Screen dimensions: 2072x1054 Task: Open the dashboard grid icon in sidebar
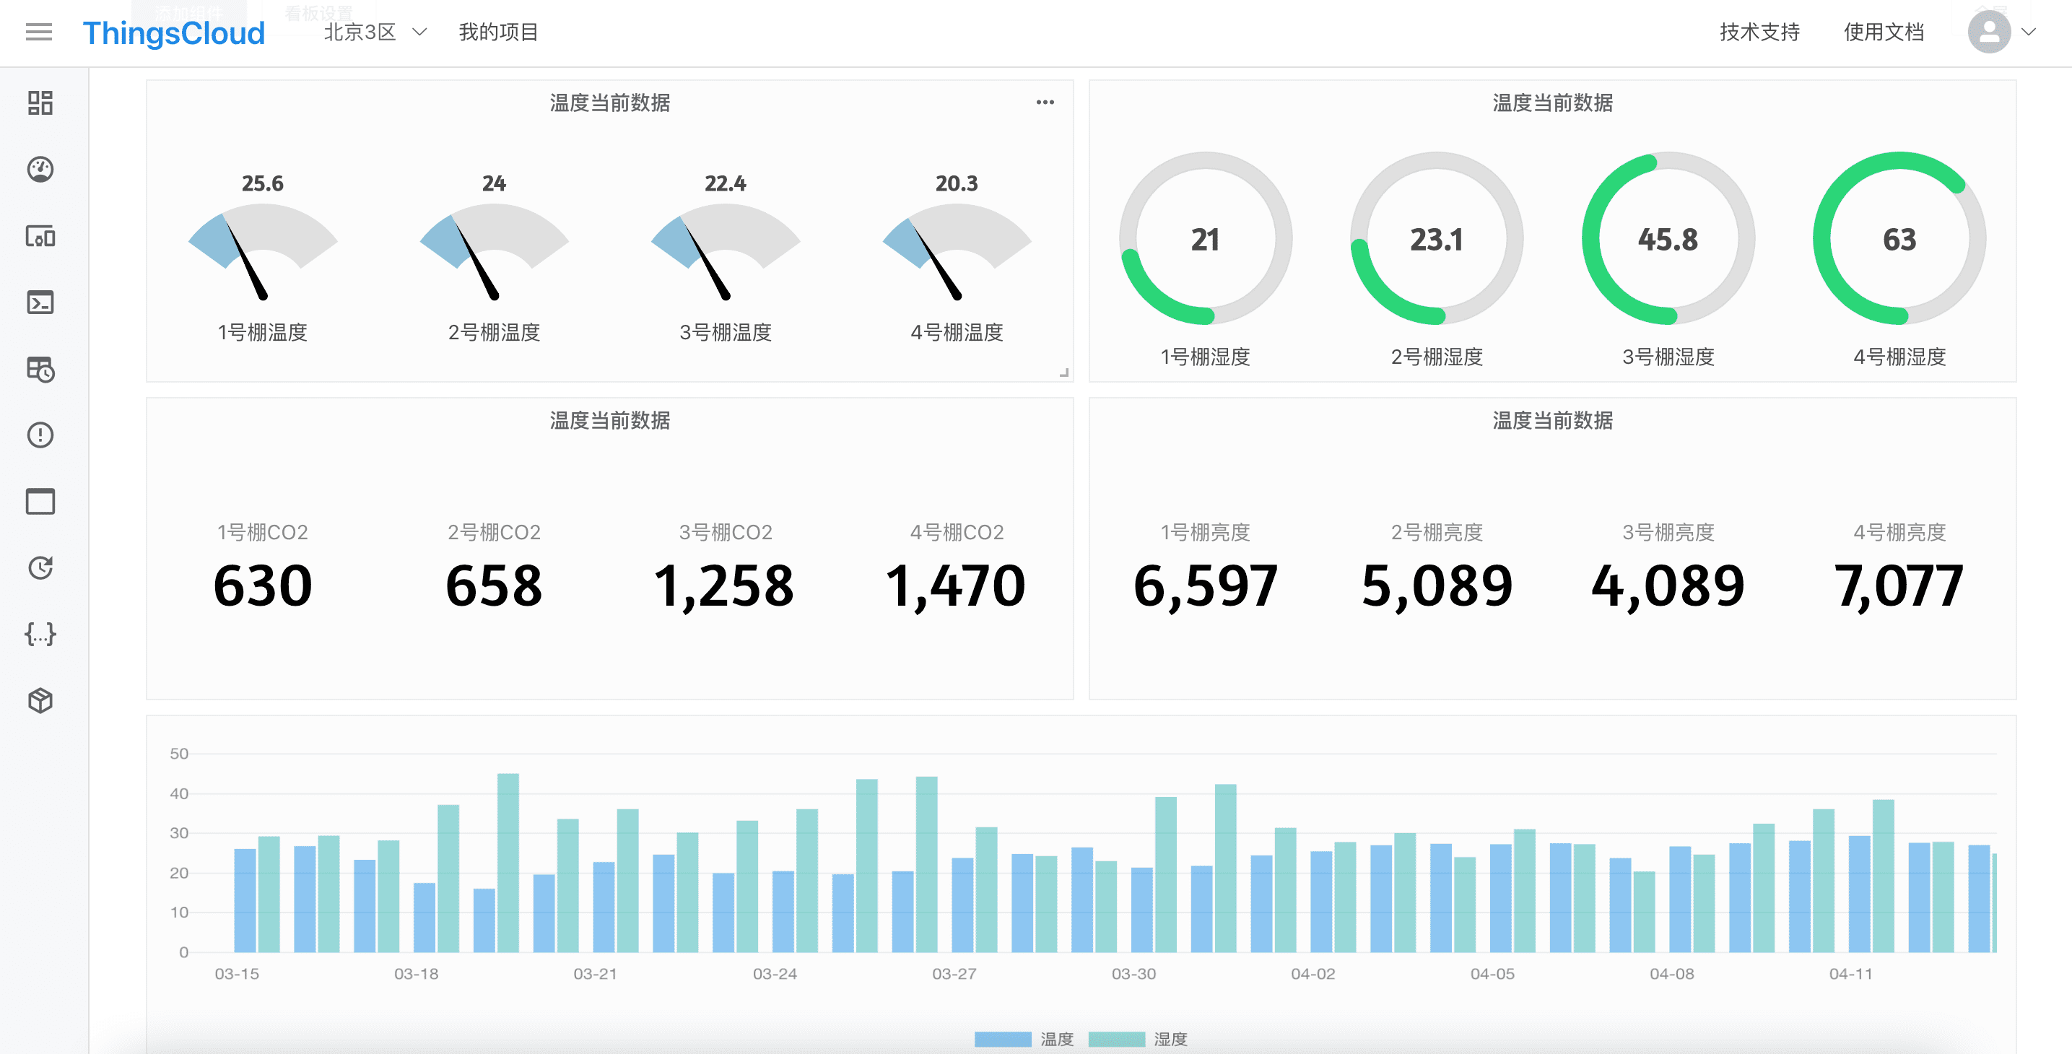coord(40,103)
